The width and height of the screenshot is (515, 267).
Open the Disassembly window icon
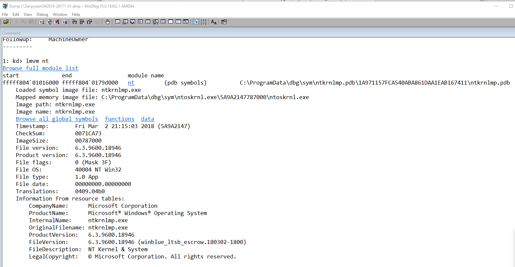(163, 22)
